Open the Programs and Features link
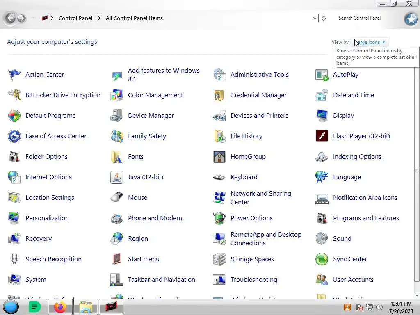Viewport: 420px width, 315px height. coord(366,218)
